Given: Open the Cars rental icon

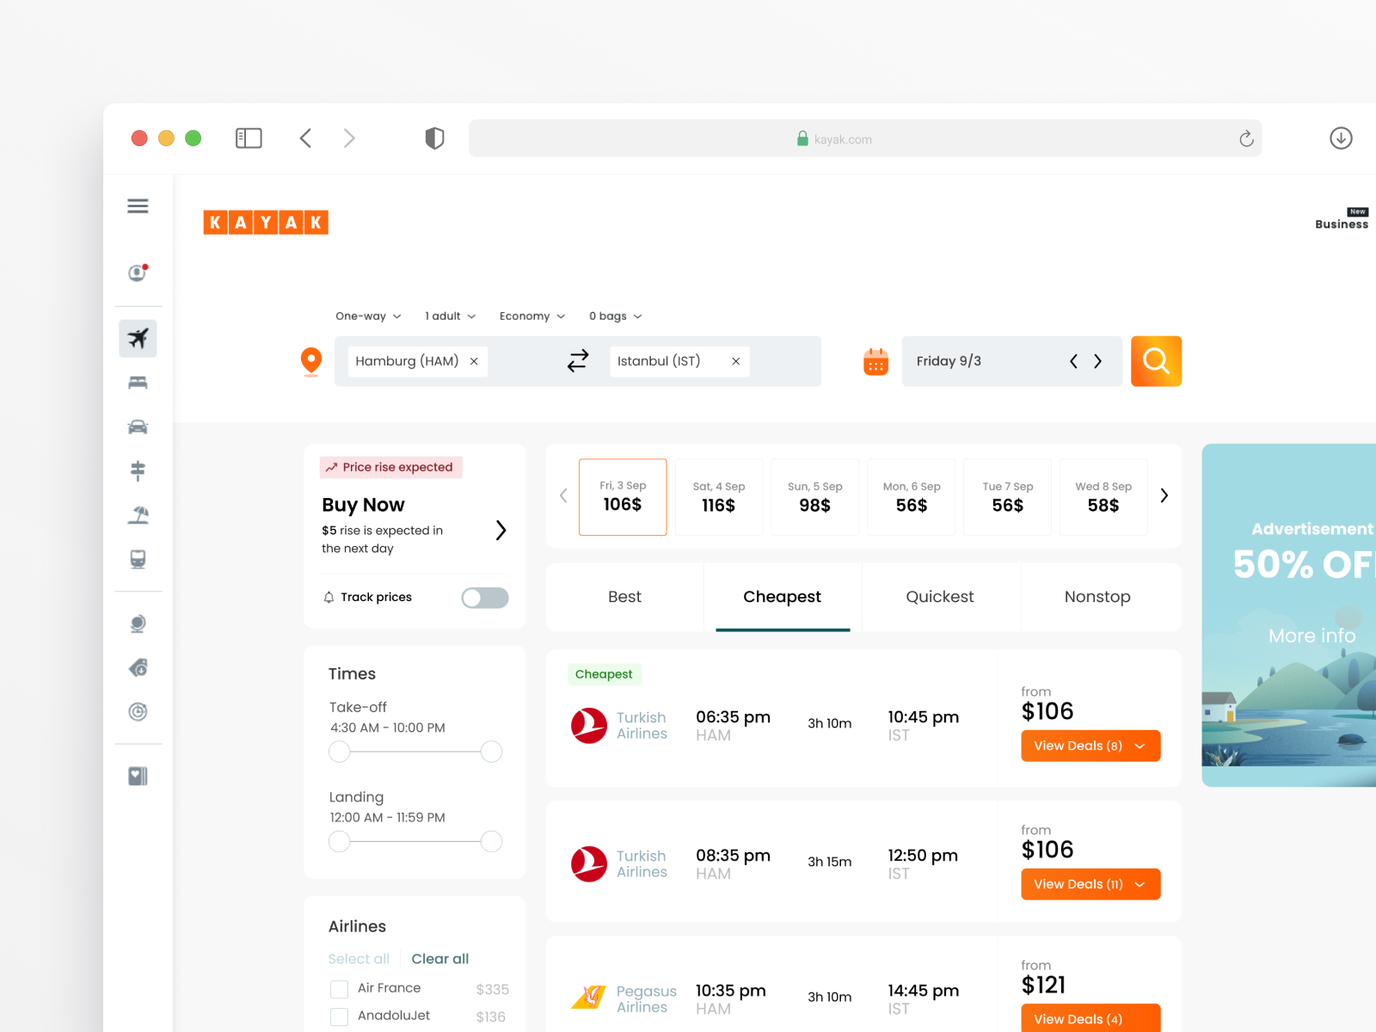Looking at the screenshot, I should pos(138,427).
